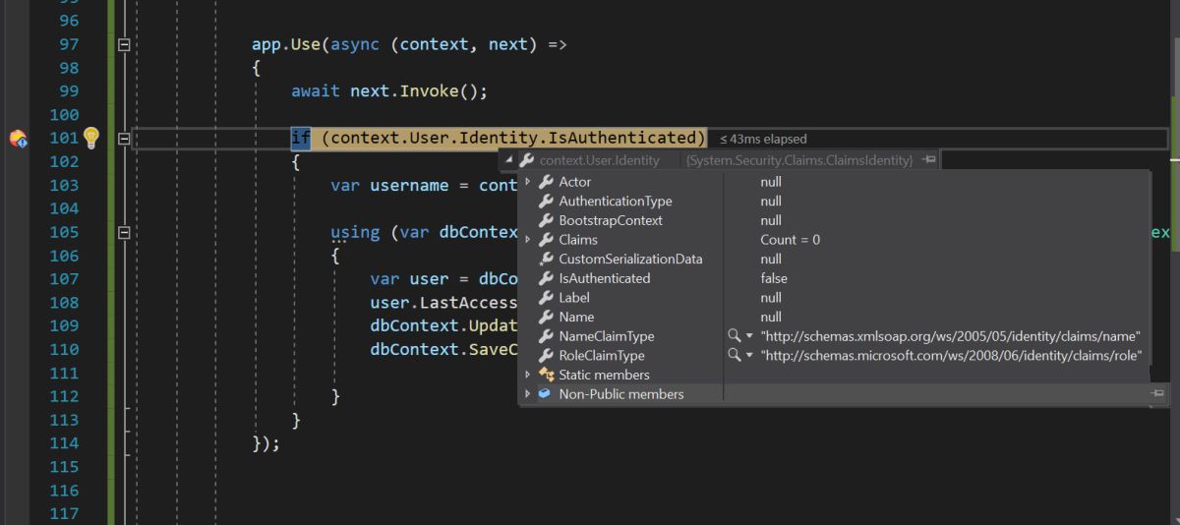The image size is (1180, 525).
Task: Click line number 97 in the margin
Action: point(69,44)
